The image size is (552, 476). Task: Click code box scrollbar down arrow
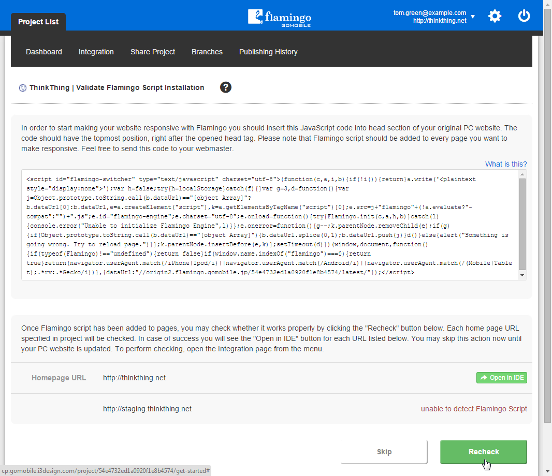click(x=522, y=275)
